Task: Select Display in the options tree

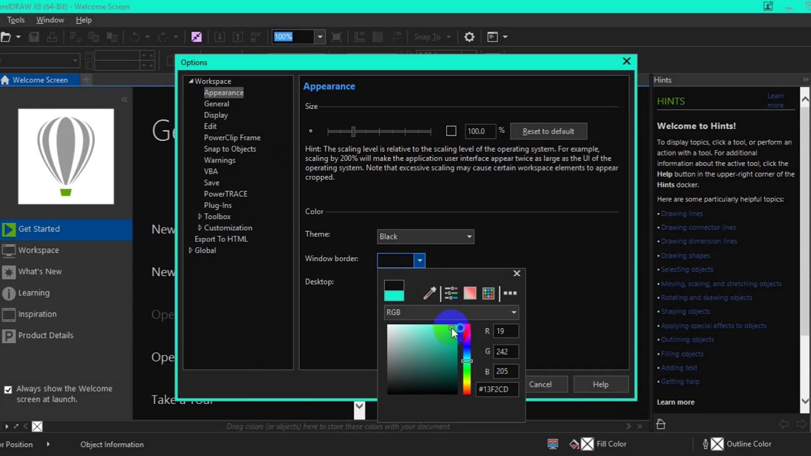Action: click(x=216, y=115)
